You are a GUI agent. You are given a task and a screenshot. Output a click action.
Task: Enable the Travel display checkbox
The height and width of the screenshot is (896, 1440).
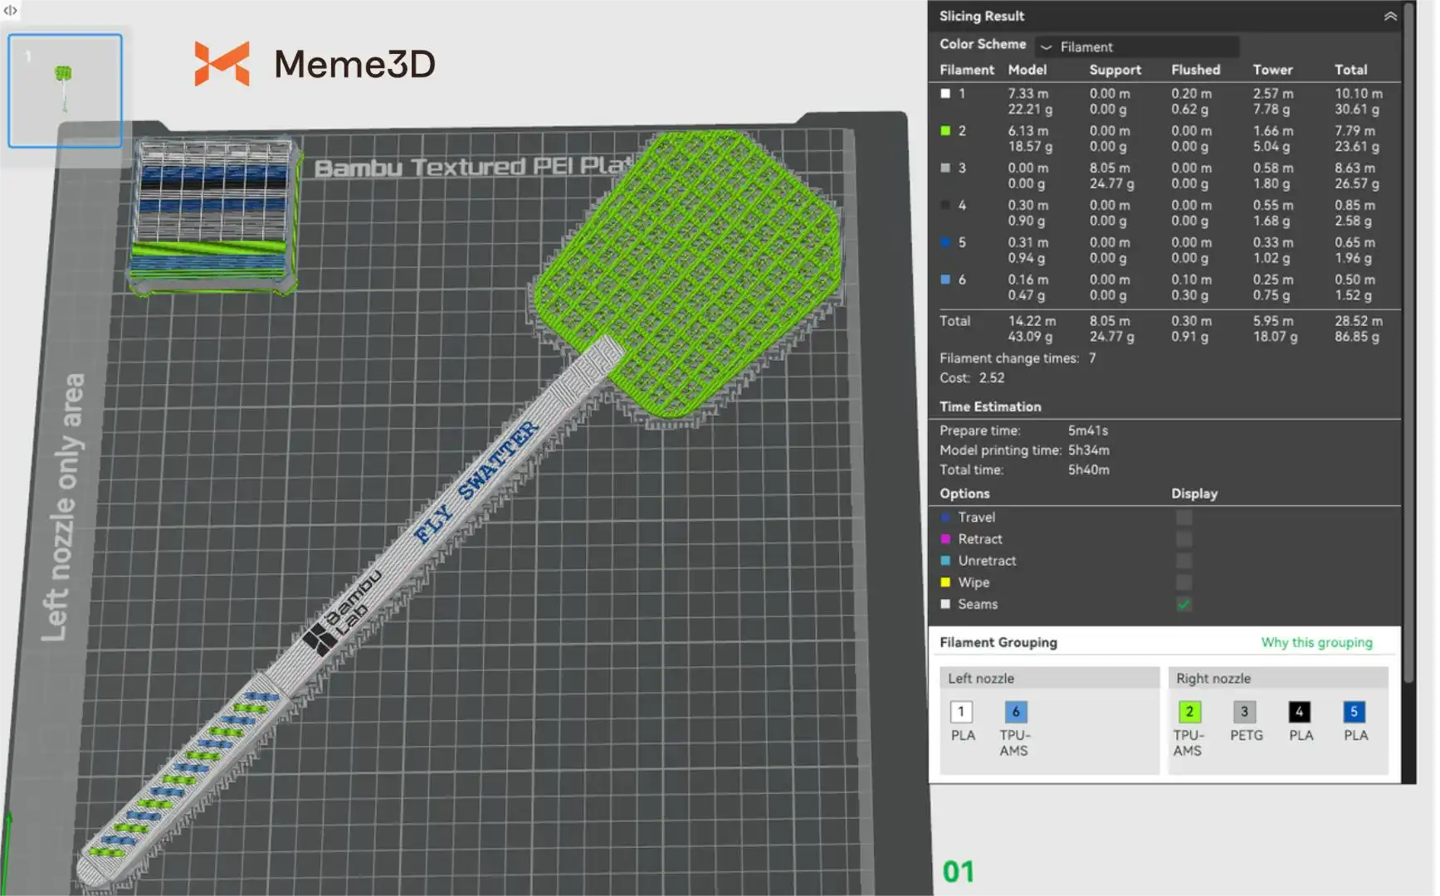point(1184,518)
